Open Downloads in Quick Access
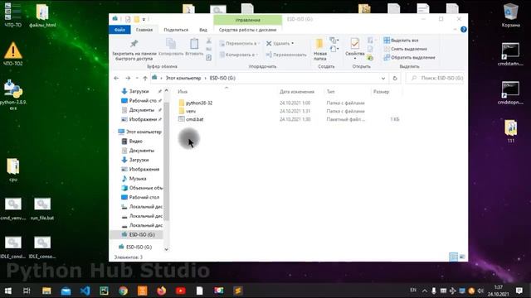Image resolution: width=531 pixels, height=298 pixels. (139, 91)
